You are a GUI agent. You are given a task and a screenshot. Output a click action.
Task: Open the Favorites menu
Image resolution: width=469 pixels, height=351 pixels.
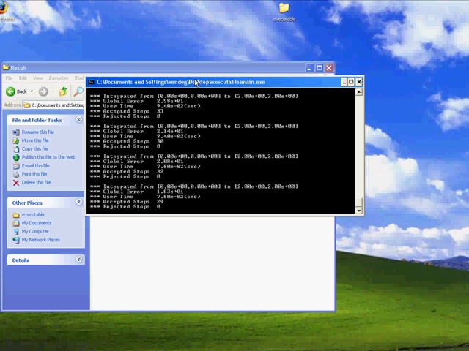(59, 78)
